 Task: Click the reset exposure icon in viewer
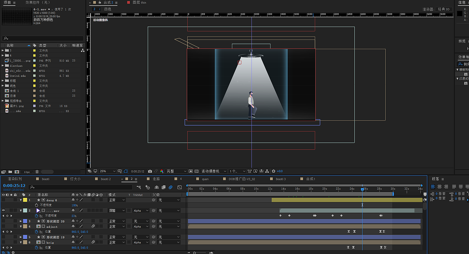click(x=273, y=171)
